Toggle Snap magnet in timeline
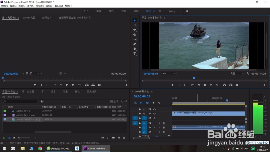Image resolution: width=270 pixels, height=152 pixels. pyautogui.click(x=141, y=103)
